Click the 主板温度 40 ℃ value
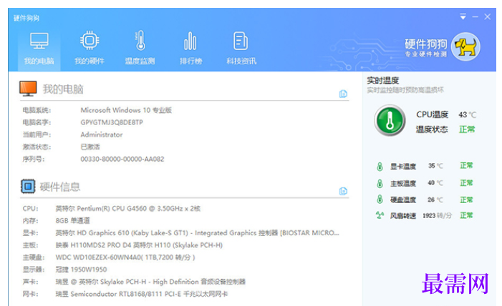Image resolution: width=502 pixels, height=306 pixels. pyautogui.click(x=435, y=183)
